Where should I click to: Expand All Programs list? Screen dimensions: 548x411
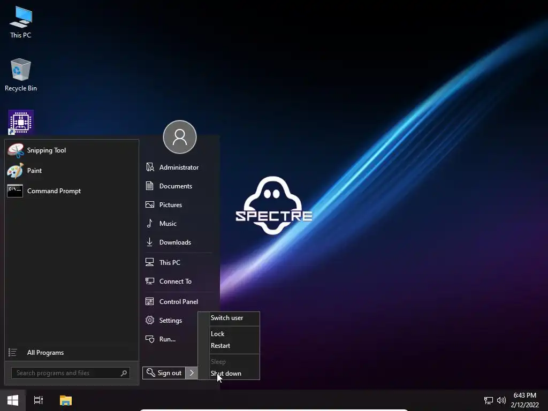[72, 352]
